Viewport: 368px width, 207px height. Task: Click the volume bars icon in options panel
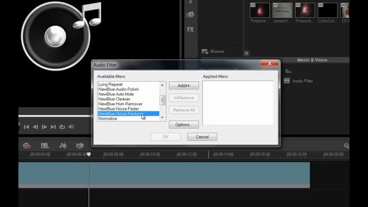[289, 71]
